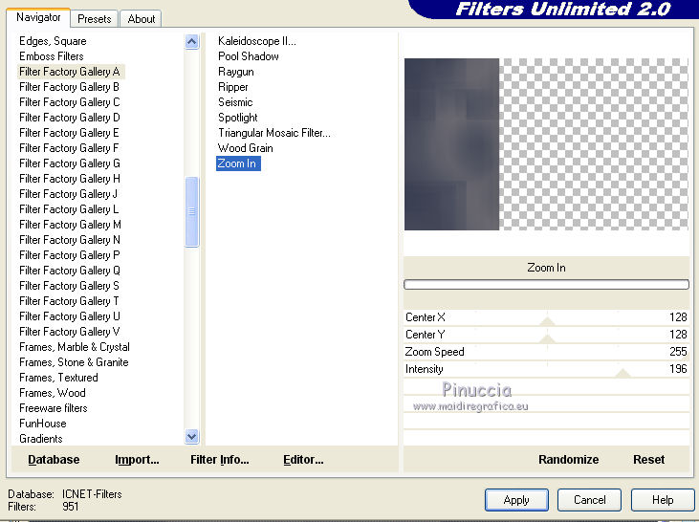This screenshot has height=522, width=699.
Task: Choose the Raygun filter
Action: click(x=236, y=72)
